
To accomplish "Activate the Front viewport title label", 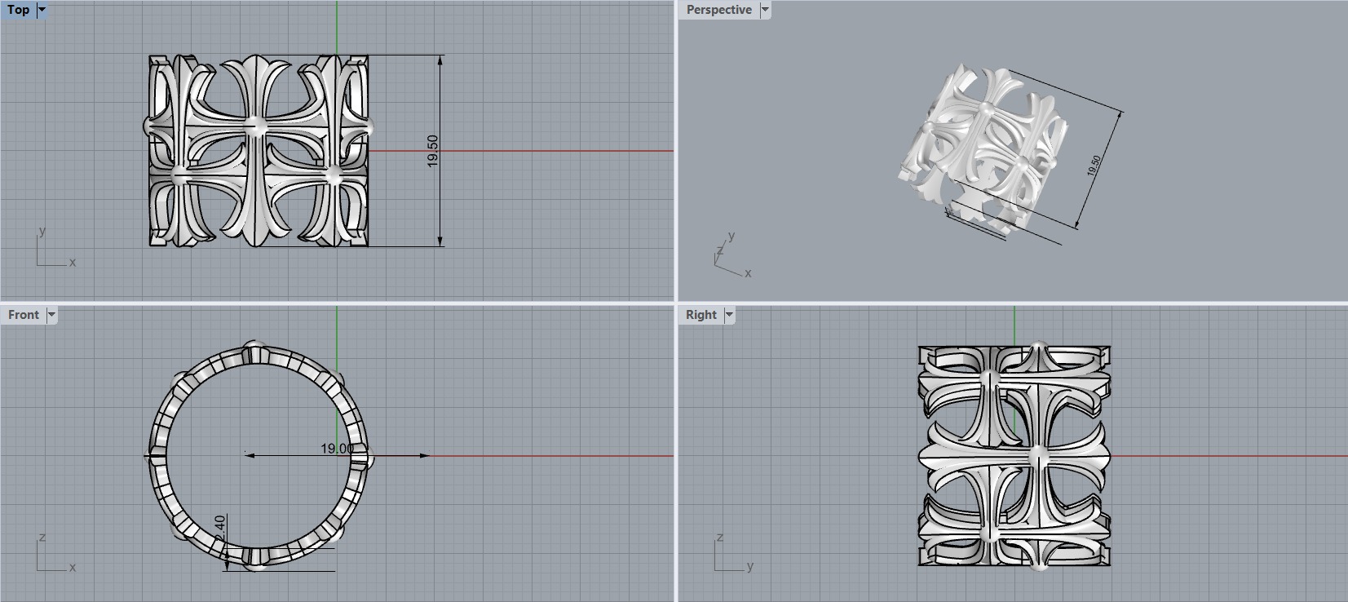I will [24, 315].
